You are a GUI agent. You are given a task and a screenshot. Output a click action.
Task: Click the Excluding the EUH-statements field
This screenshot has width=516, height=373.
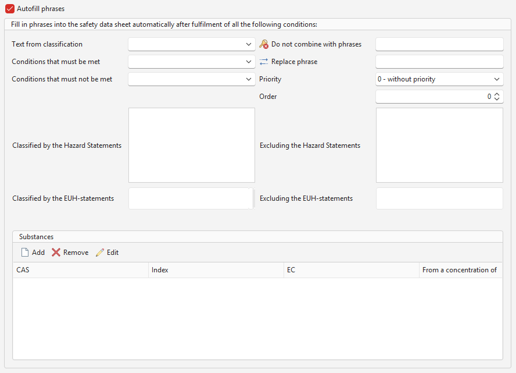439,198
